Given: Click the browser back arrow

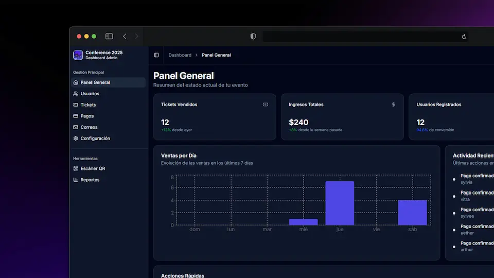Looking at the screenshot, I should (x=125, y=36).
